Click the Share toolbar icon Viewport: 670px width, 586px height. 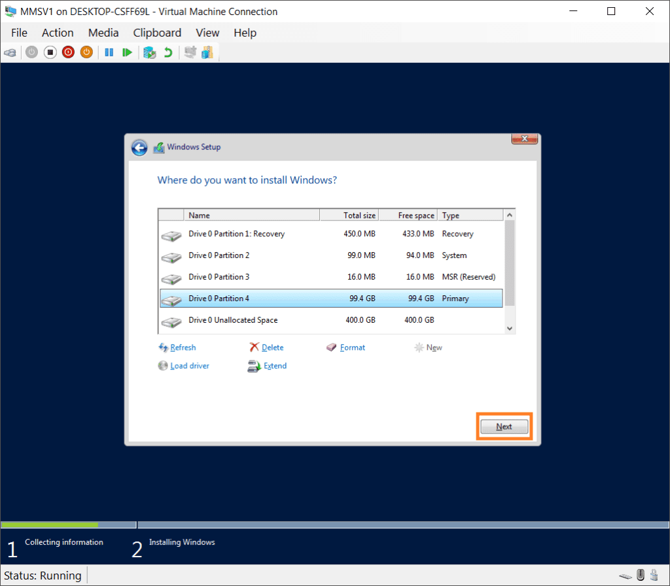click(207, 52)
